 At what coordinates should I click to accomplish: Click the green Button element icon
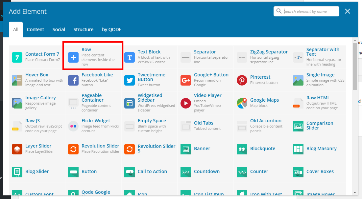point(73,172)
